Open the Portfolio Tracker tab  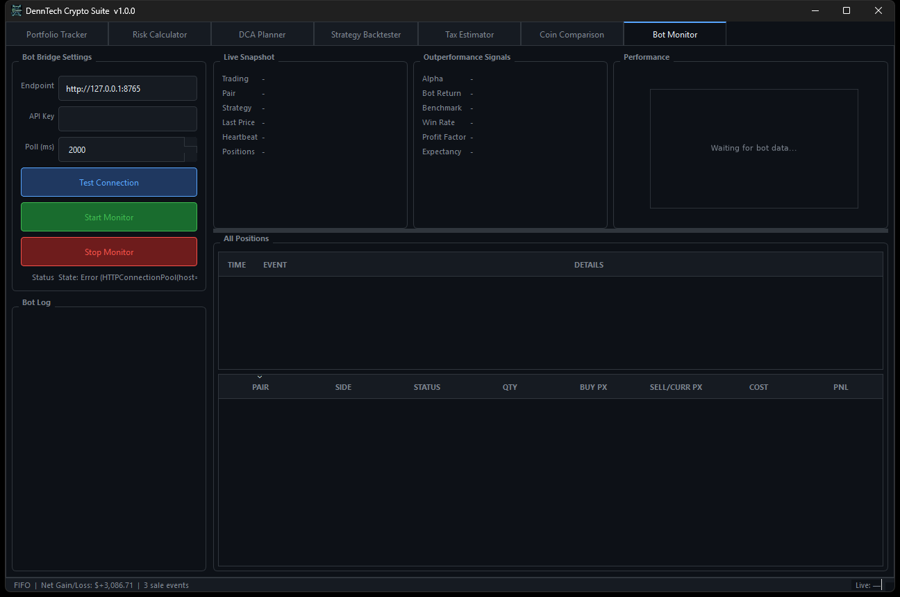point(57,34)
